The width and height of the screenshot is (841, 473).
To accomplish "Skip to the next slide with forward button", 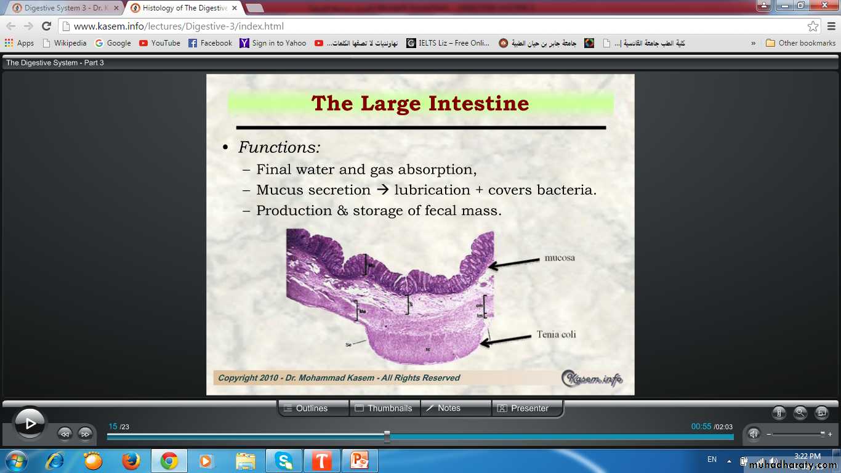I will [85, 434].
